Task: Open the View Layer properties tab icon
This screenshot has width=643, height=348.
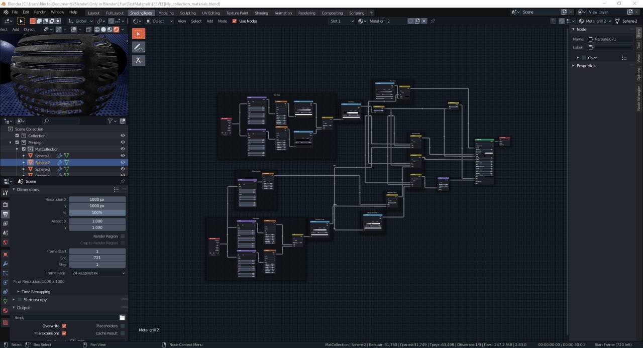Action: pos(6,223)
